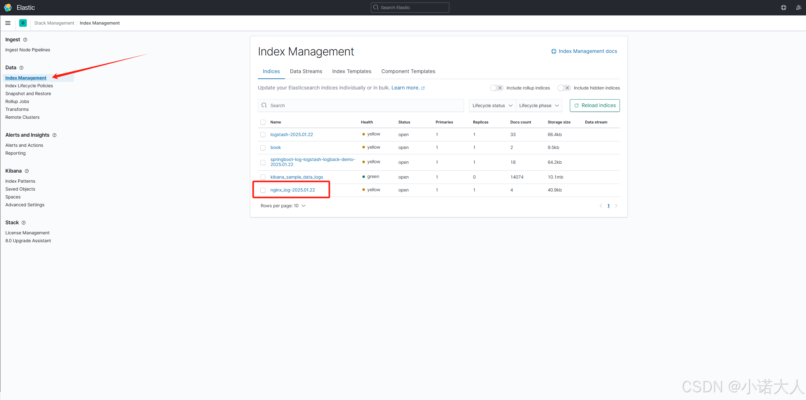
Task: Go to next page arrow
Action: [616, 206]
